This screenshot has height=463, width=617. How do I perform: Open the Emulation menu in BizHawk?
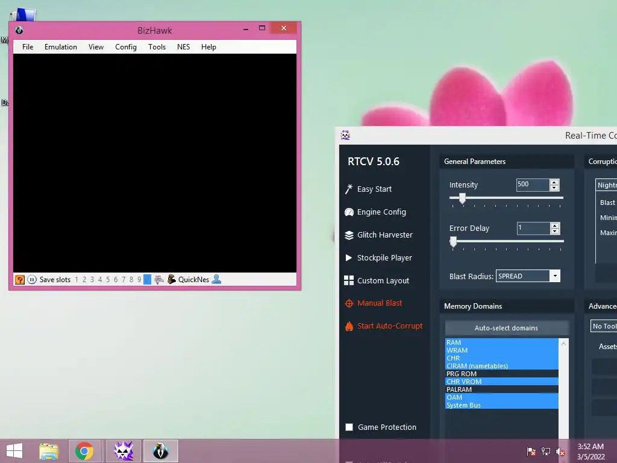point(61,47)
